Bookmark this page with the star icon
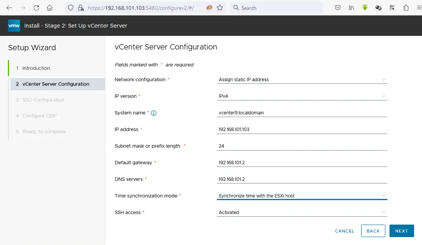422x245 pixels. [220, 8]
